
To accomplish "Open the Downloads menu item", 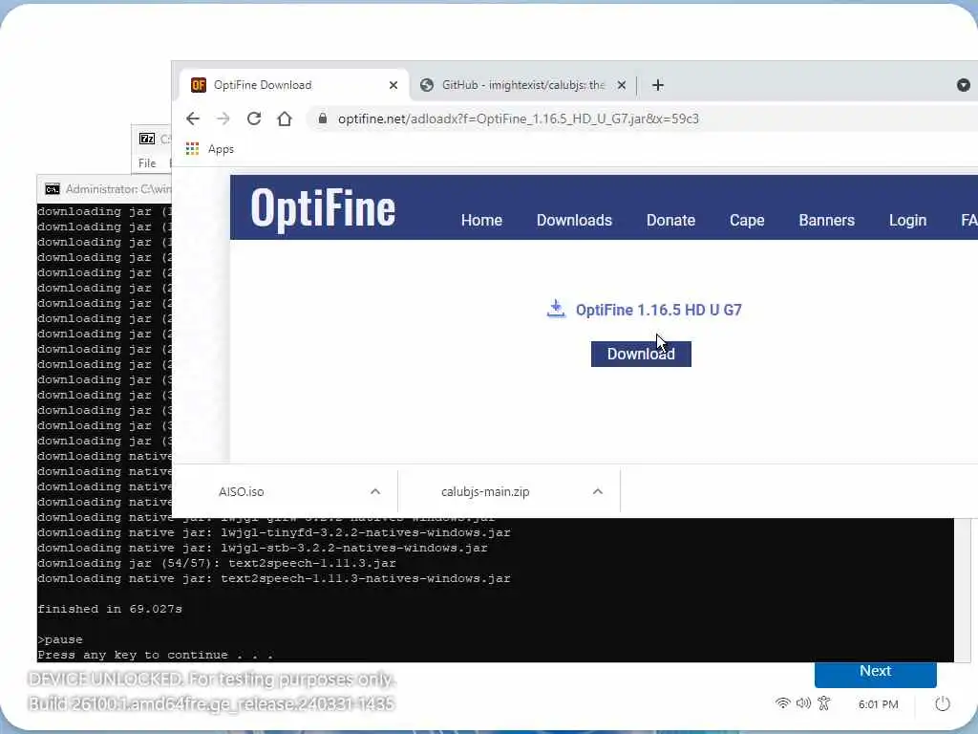I will click(574, 221).
